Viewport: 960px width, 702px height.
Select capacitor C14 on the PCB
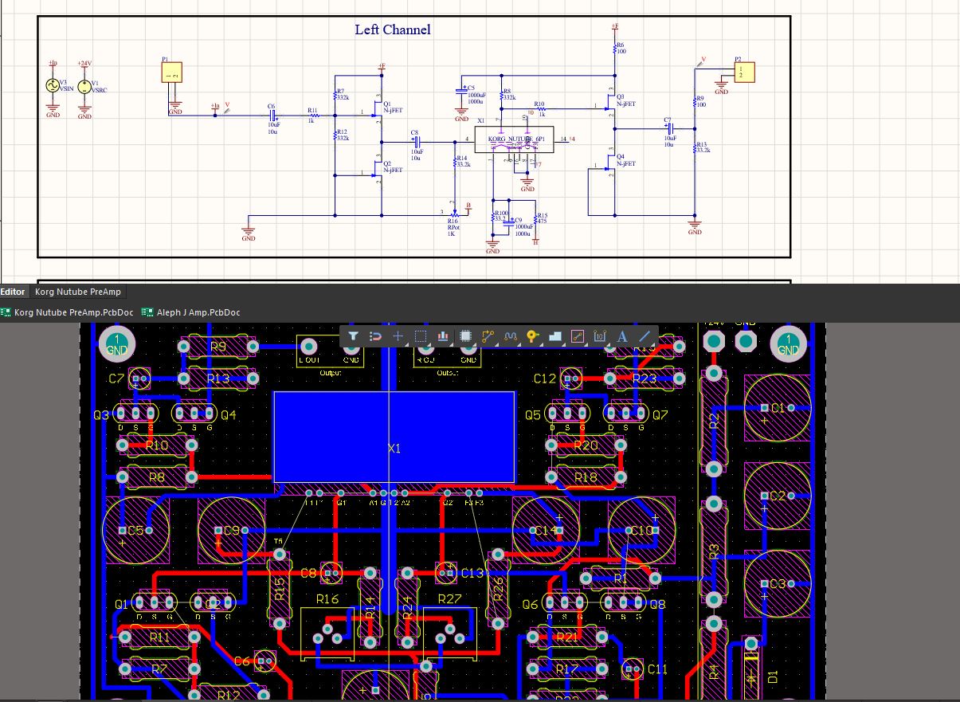tap(546, 531)
